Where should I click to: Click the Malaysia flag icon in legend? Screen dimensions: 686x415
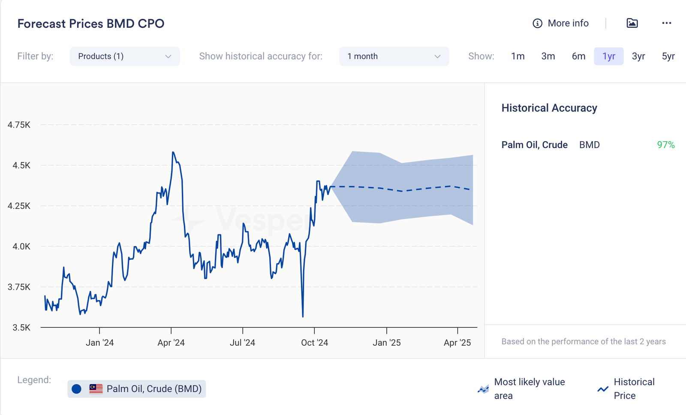point(96,389)
